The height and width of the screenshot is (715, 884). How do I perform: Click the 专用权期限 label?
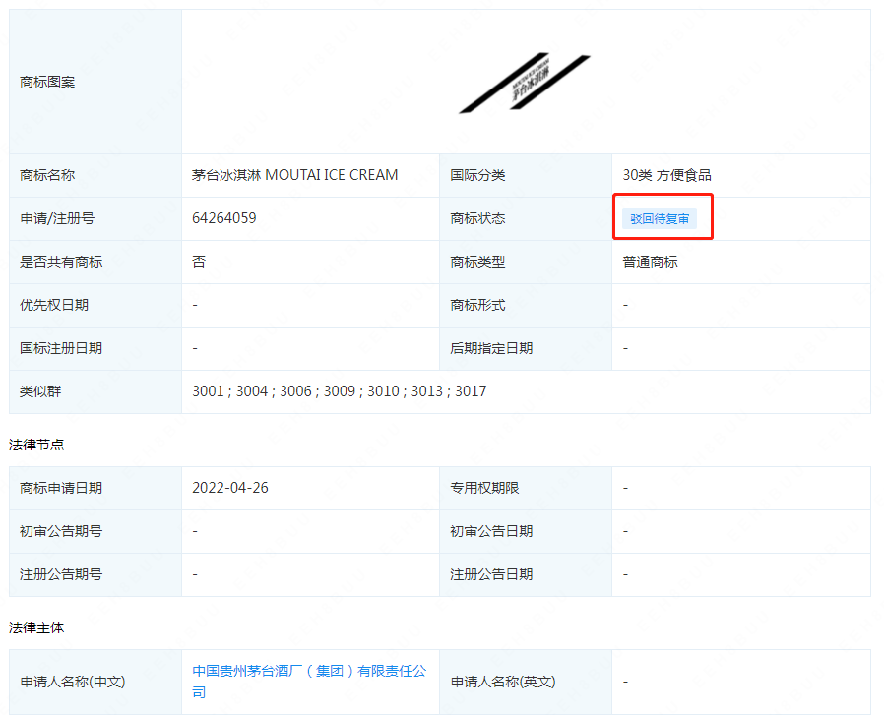pos(484,488)
